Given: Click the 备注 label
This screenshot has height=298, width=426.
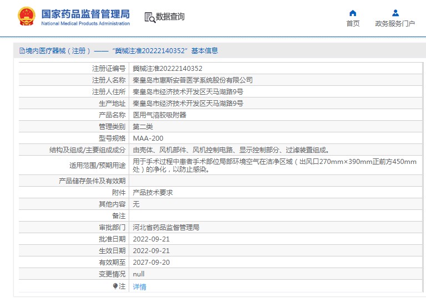Looking at the screenshot, I should tap(119, 216).
